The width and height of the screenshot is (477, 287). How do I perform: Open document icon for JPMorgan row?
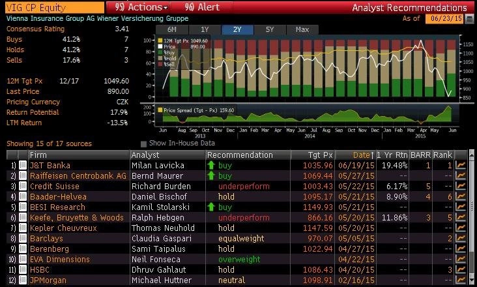click(x=23, y=280)
